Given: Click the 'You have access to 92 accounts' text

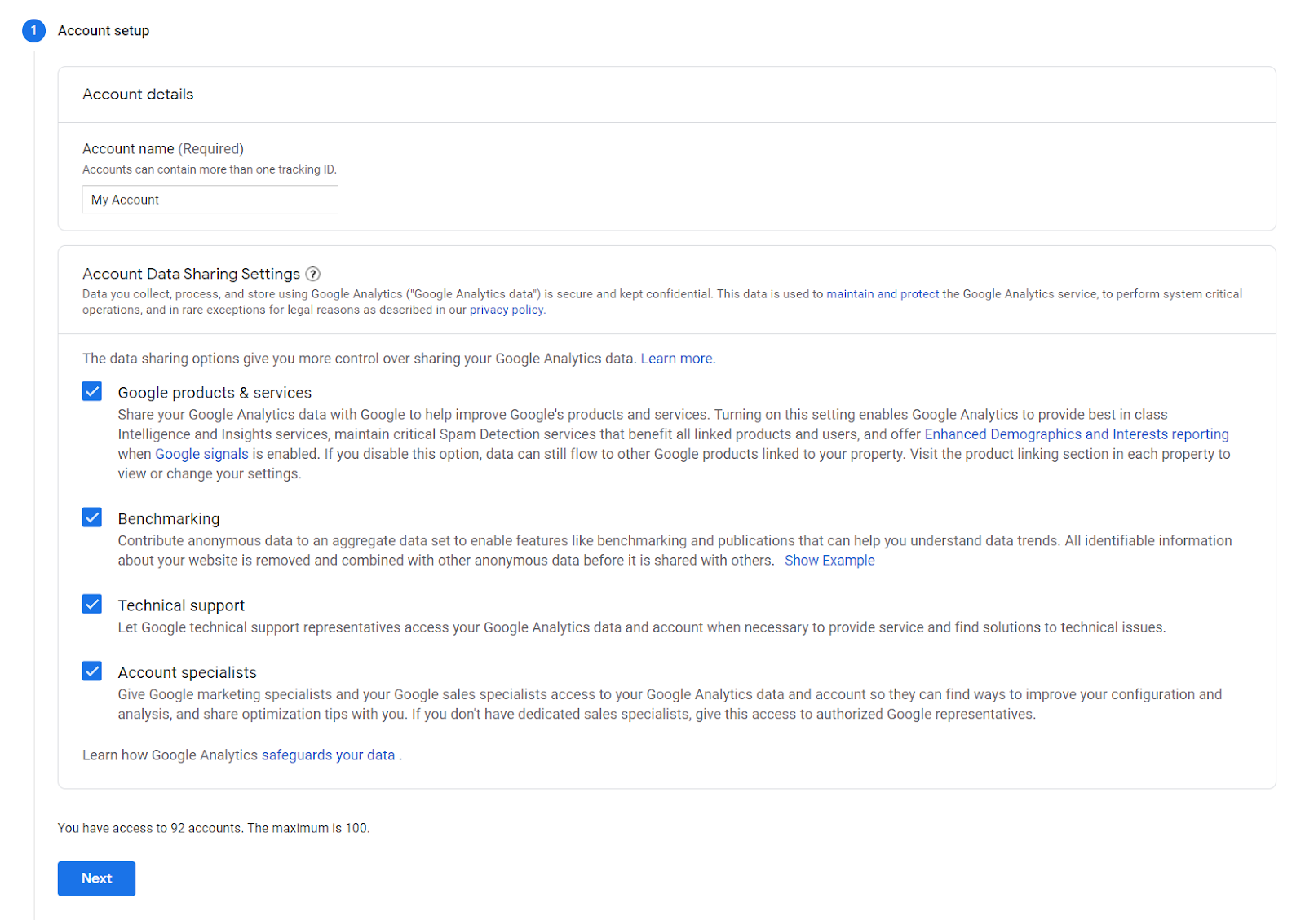Looking at the screenshot, I should pos(214,828).
